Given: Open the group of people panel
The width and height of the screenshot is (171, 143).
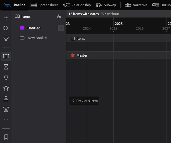Looking at the screenshot, I should pyautogui.click(x=6, y=109).
